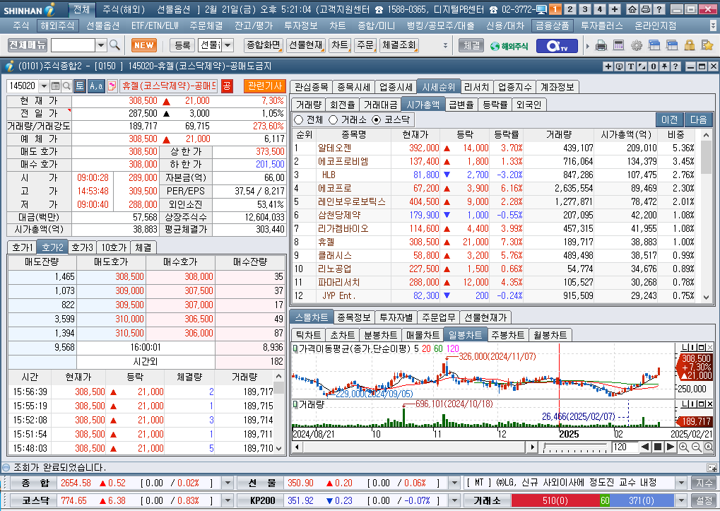The image size is (720, 511).
Task: Expand the toolbar overflow chevron after 체결조회
Action: point(445,45)
